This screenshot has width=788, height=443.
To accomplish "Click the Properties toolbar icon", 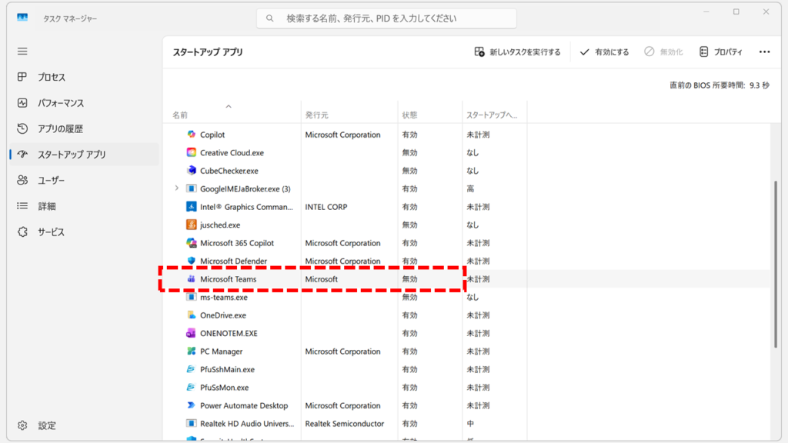I will click(x=703, y=51).
